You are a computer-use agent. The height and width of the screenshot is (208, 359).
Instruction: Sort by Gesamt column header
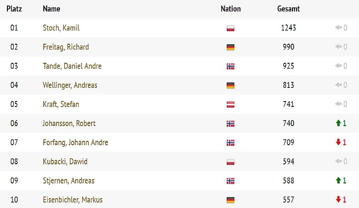(288, 9)
